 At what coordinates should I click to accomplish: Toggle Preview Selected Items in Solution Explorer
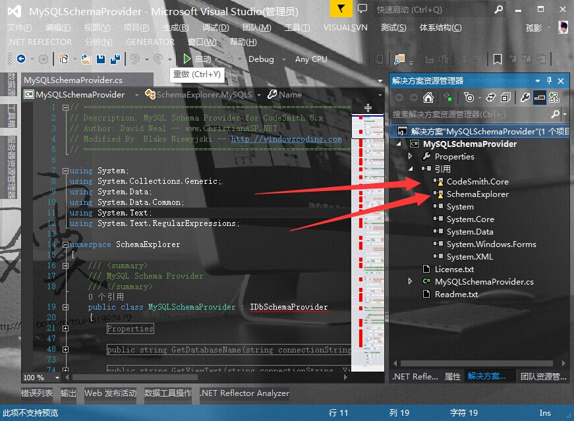pyautogui.click(x=539, y=98)
